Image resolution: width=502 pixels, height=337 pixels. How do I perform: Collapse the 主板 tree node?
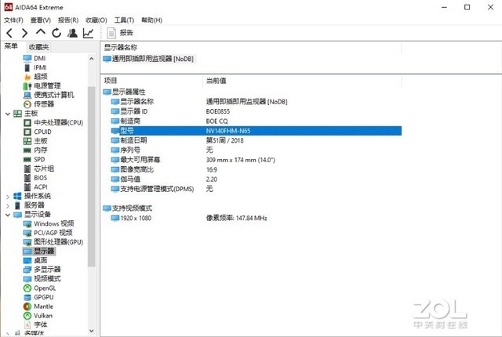click(x=8, y=114)
